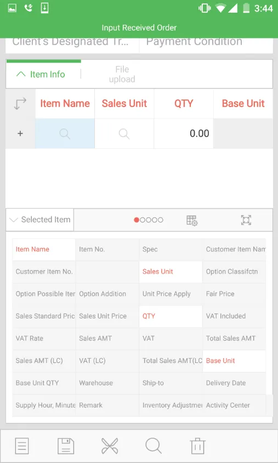Select the Activity Center cell

234,405
